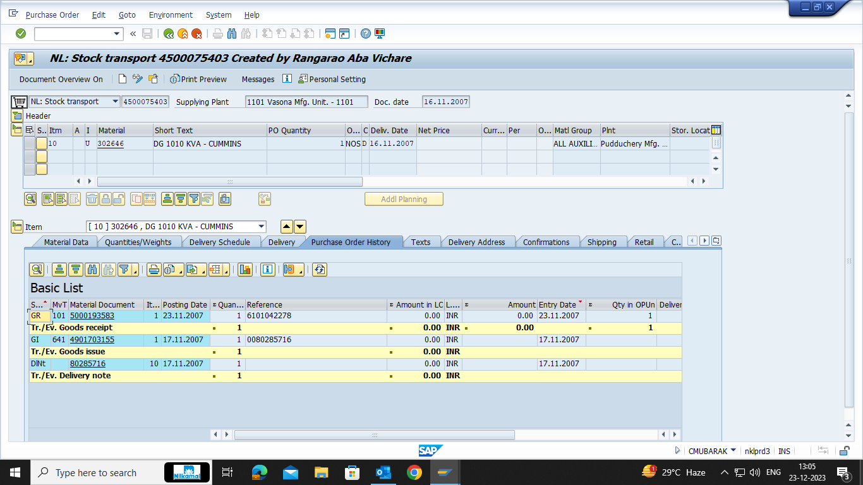
Task: Click the Basic List graphic chart icon
Action: pyautogui.click(x=245, y=270)
